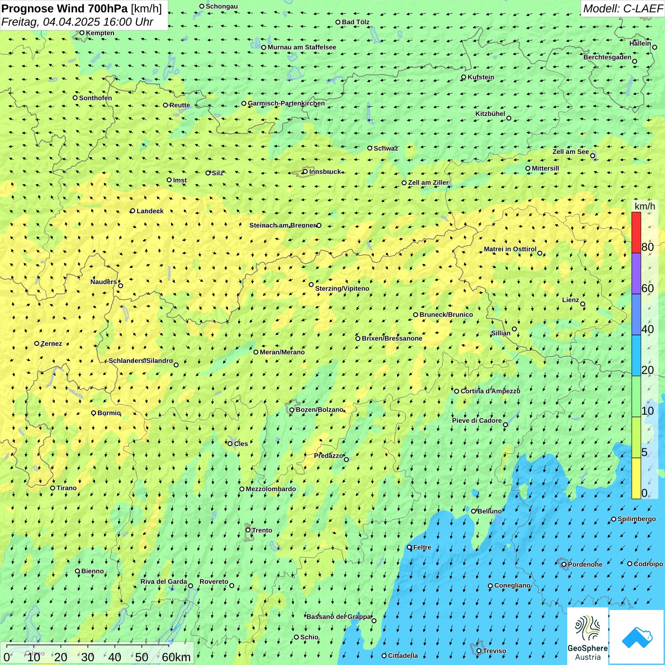
Task: Click the 'Bruneck/Brunico' label
Action: tap(446, 314)
